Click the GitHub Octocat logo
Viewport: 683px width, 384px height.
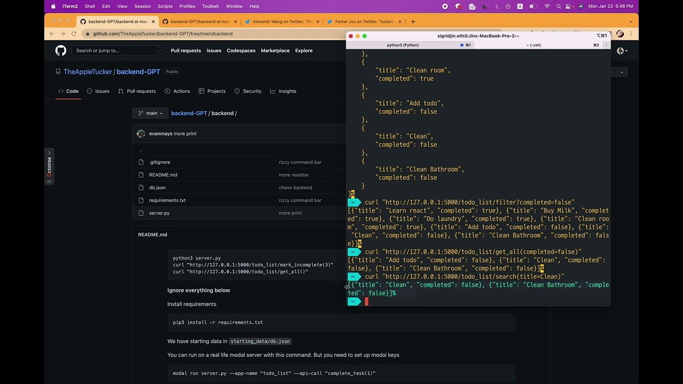point(61,51)
